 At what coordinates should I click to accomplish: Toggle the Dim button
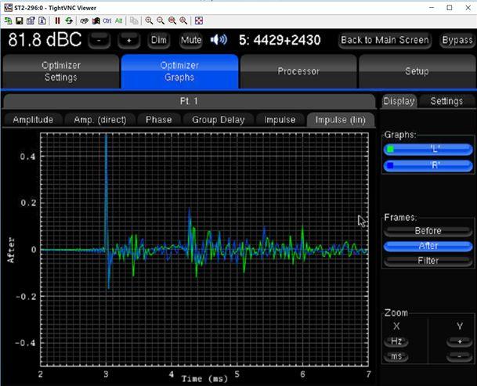(159, 40)
